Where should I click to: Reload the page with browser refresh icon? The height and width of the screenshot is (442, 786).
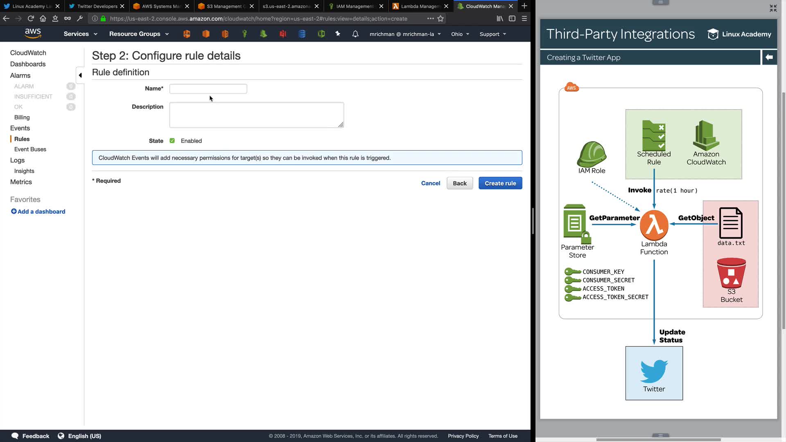pos(31,18)
